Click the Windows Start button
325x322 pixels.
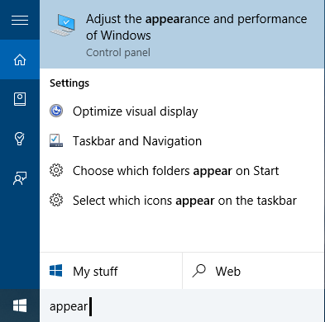coord(20,305)
